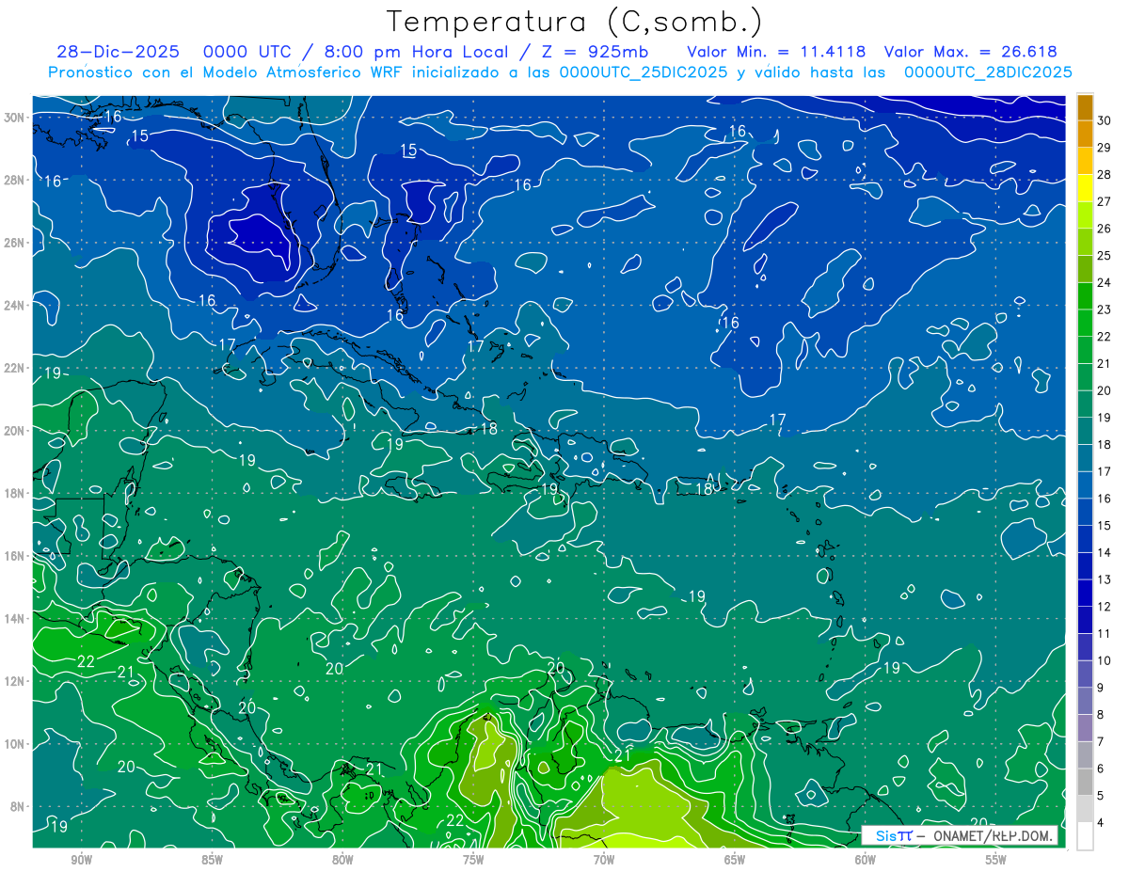Click the colorbar label "23"
This screenshot has height=872, width=1129.
coord(1105,309)
